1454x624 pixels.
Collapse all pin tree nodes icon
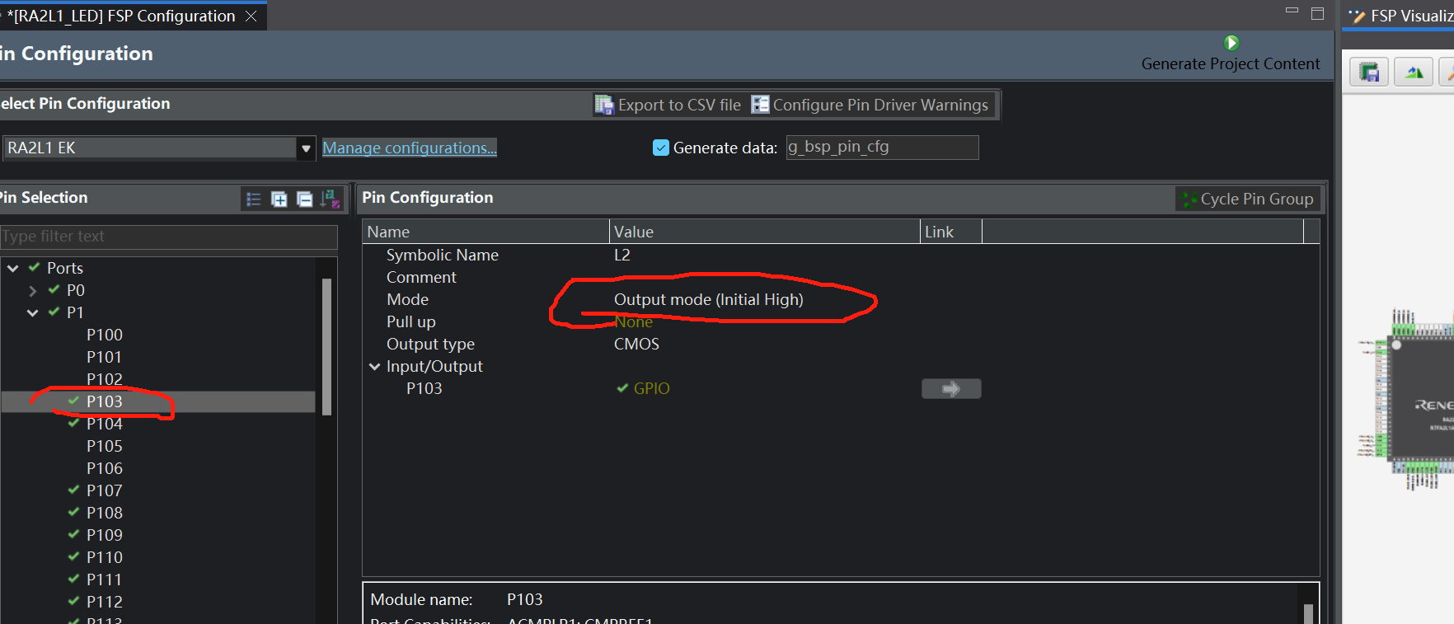point(304,199)
